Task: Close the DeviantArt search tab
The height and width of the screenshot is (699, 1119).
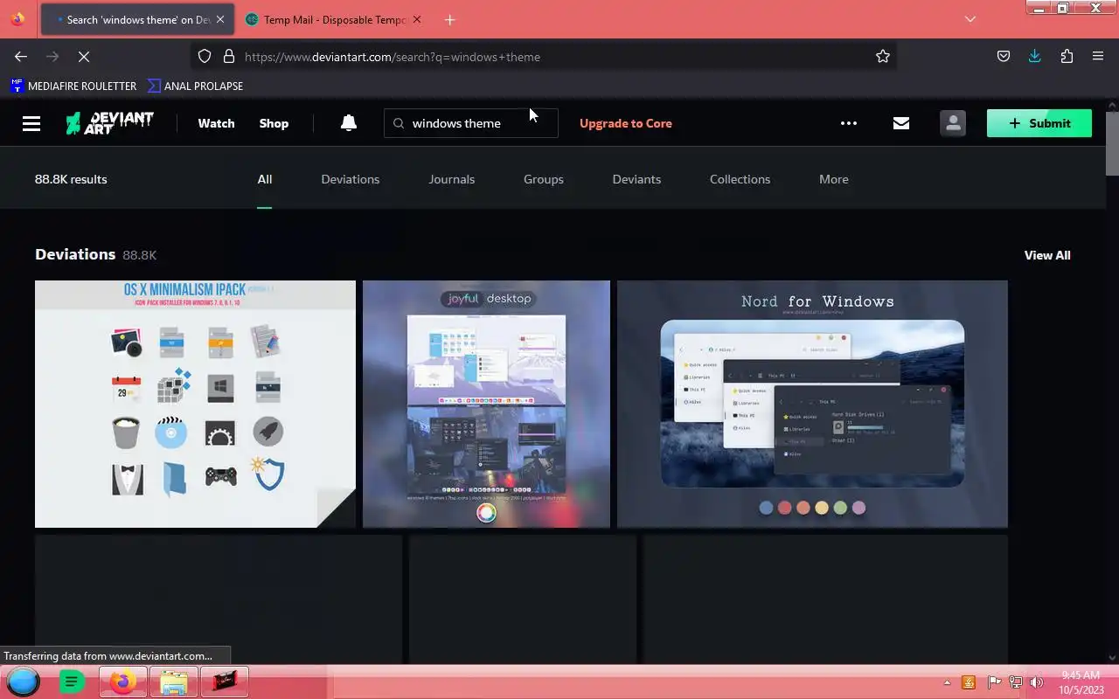Action: pos(219,19)
